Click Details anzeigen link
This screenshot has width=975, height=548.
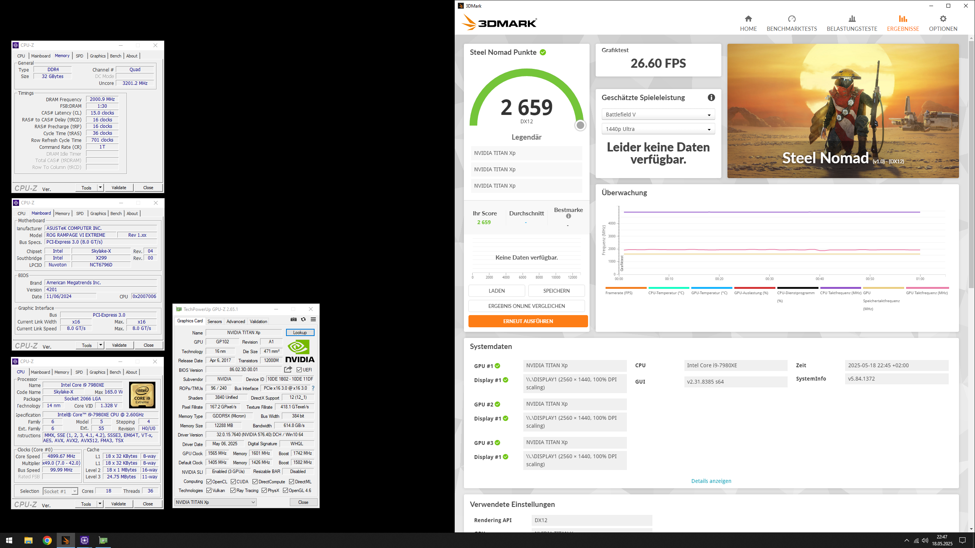click(x=711, y=481)
